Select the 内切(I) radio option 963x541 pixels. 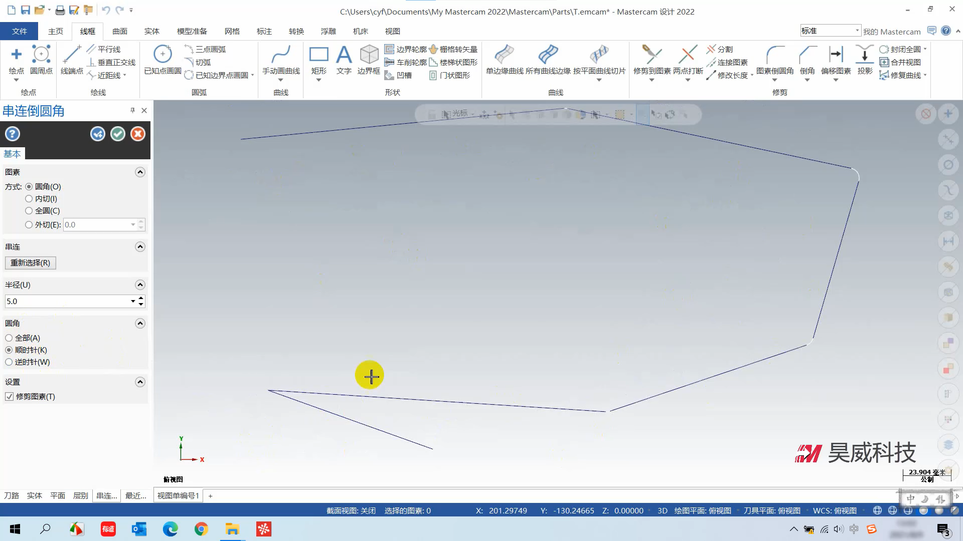(29, 199)
